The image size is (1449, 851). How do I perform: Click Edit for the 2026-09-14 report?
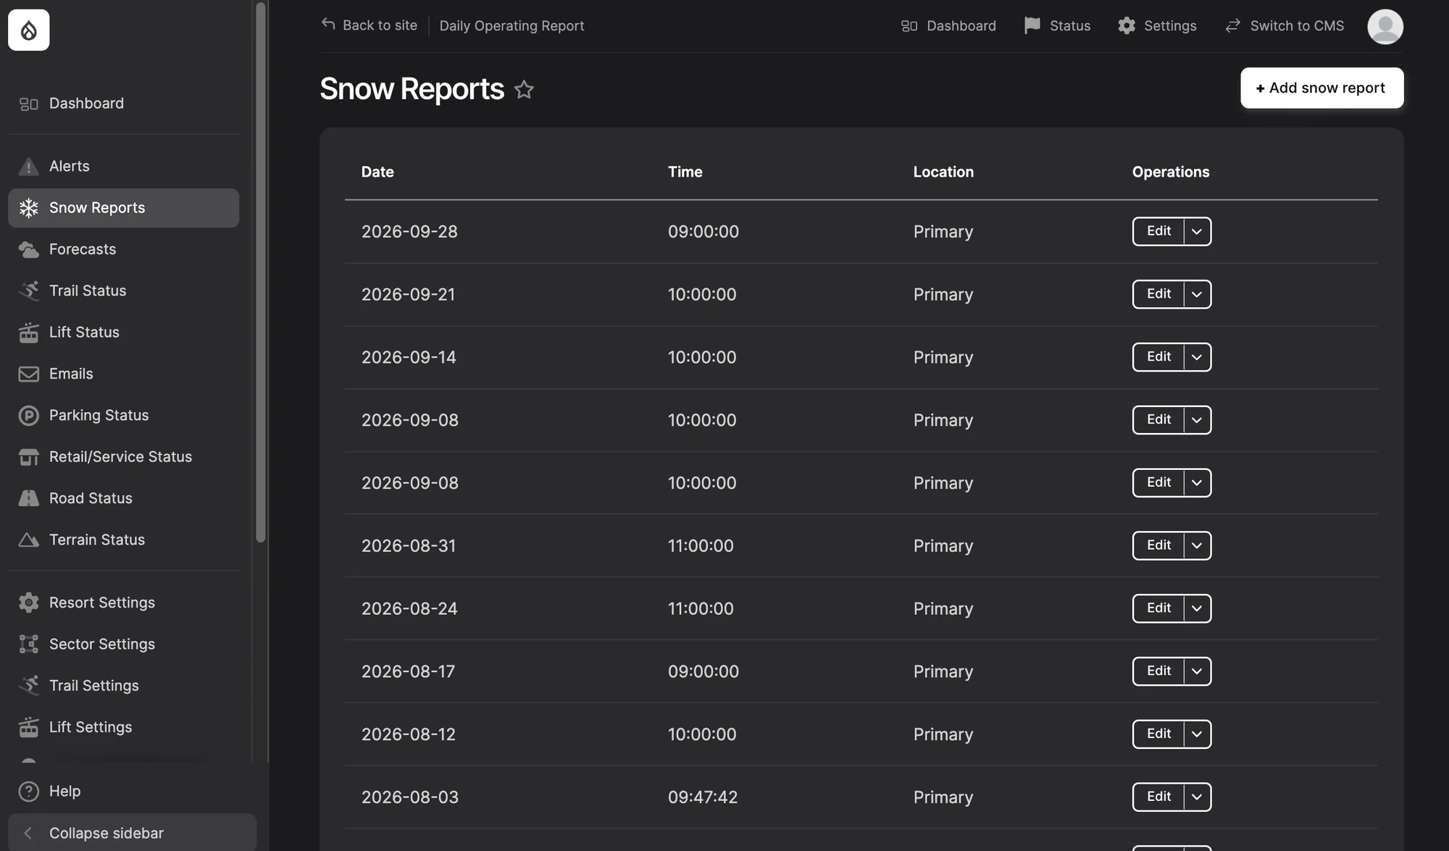pos(1158,357)
